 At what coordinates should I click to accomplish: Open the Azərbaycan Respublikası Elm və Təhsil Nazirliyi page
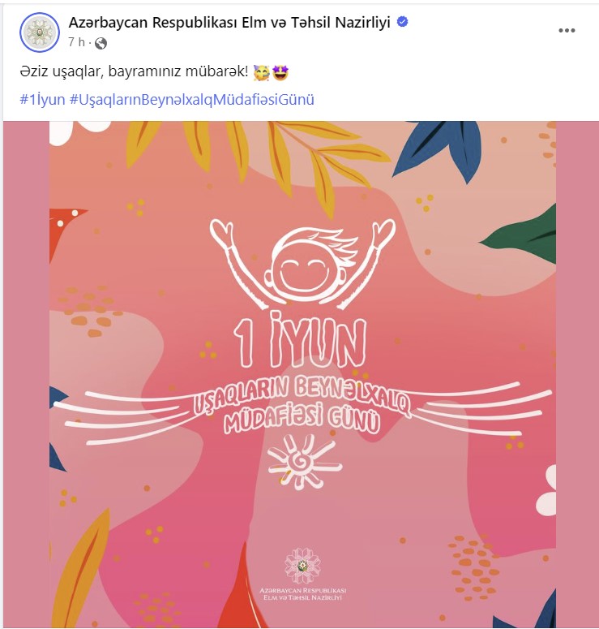pos(229,23)
